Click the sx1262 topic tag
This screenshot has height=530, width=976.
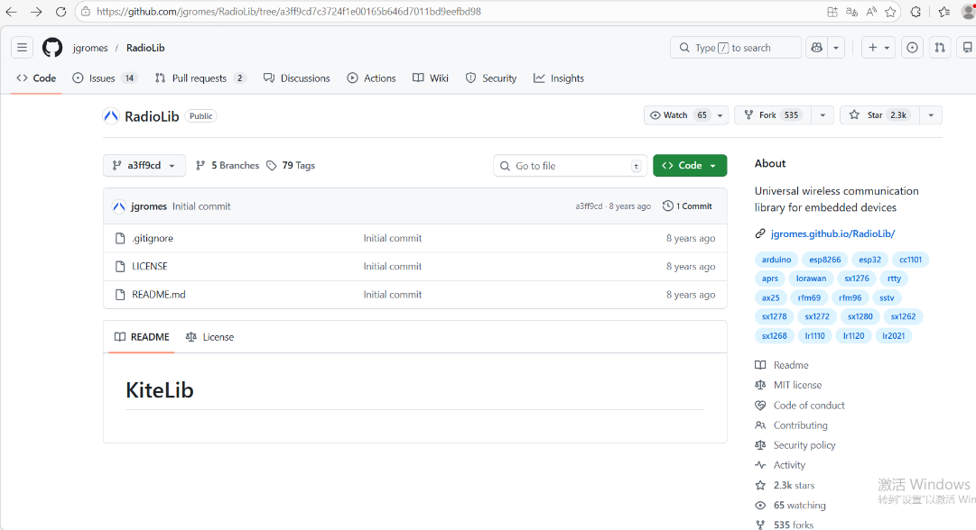pyautogui.click(x=903, y=316)
